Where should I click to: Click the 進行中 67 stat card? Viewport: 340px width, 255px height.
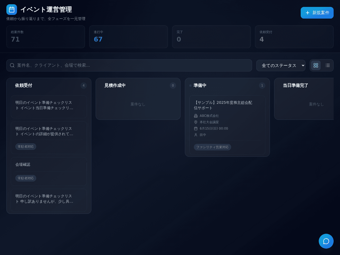click(129, 37)
